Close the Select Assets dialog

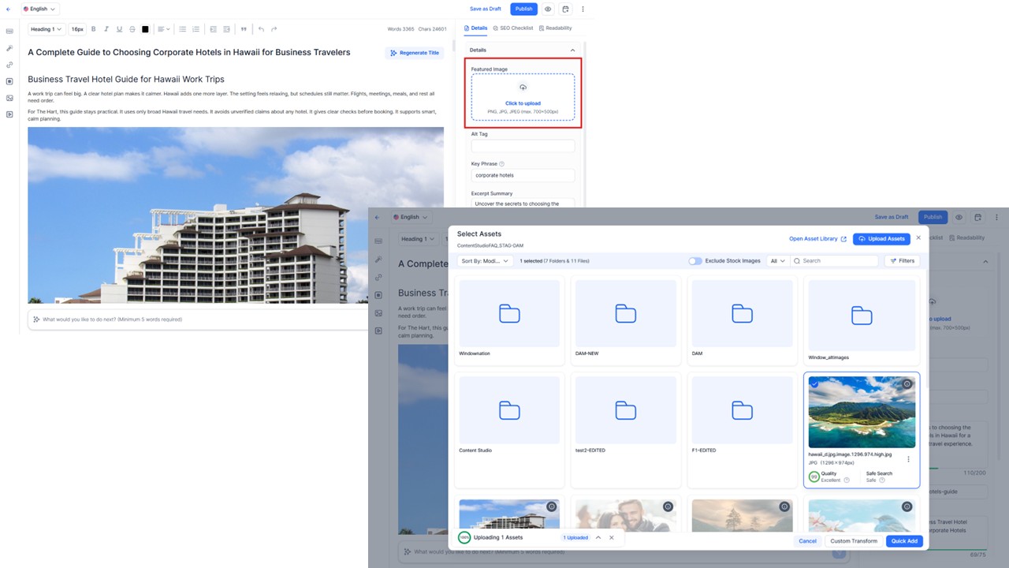click(918, 237)
